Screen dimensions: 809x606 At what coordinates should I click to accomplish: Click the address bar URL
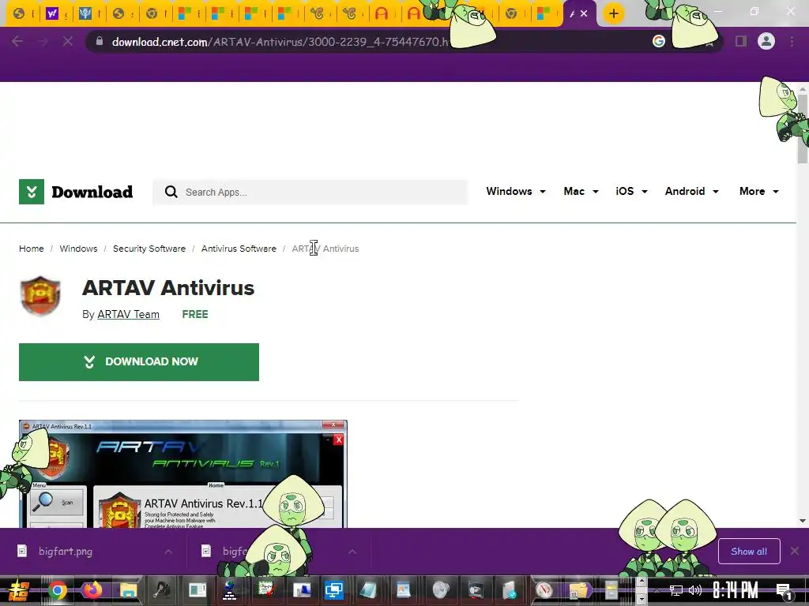280,42
